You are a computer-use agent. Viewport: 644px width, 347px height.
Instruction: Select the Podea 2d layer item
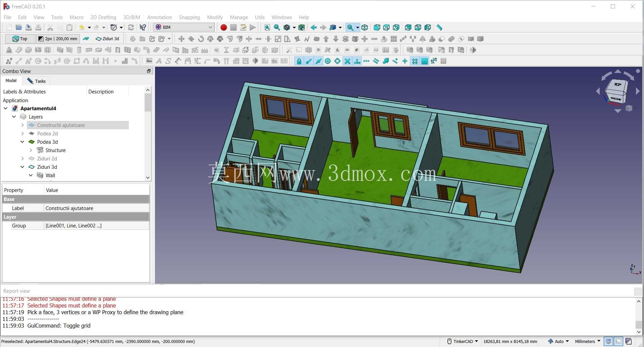(x=47, y=133)
